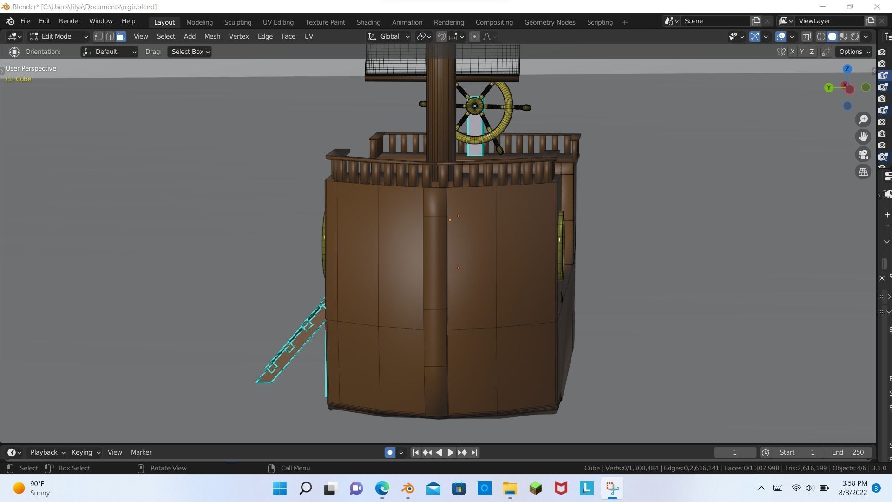Click the hand pan view icon
This screenshot has width=892, height=502.
(x=863, y=137)
